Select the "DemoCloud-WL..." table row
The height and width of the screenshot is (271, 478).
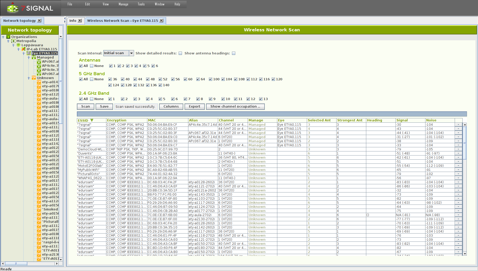point(270,149)
